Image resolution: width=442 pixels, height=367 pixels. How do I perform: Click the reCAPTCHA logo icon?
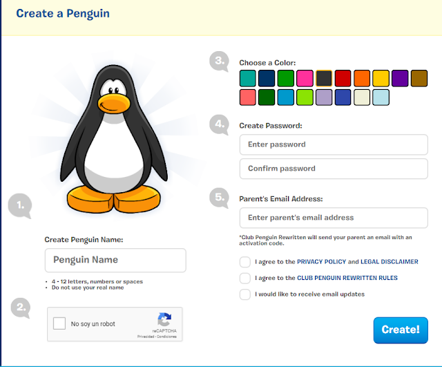click(164, 319)
